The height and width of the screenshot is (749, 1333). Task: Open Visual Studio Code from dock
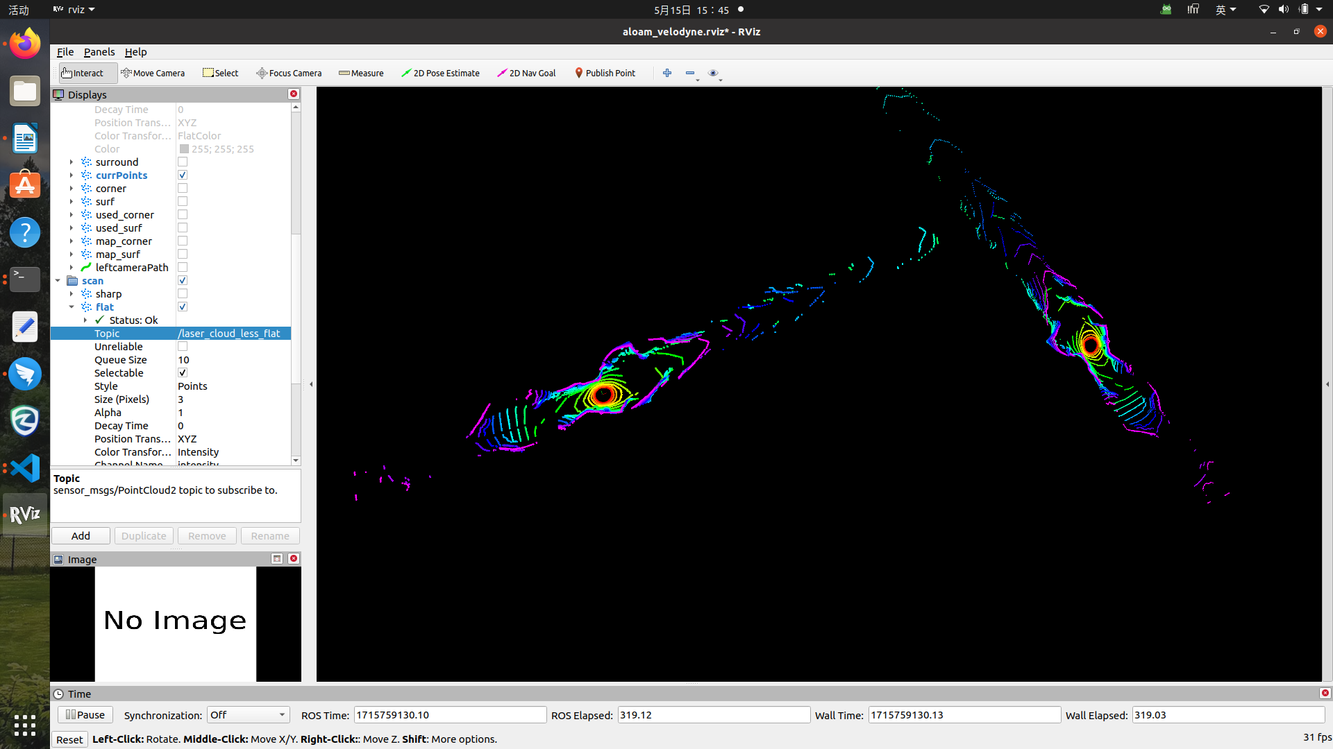[x=25, y=468]
